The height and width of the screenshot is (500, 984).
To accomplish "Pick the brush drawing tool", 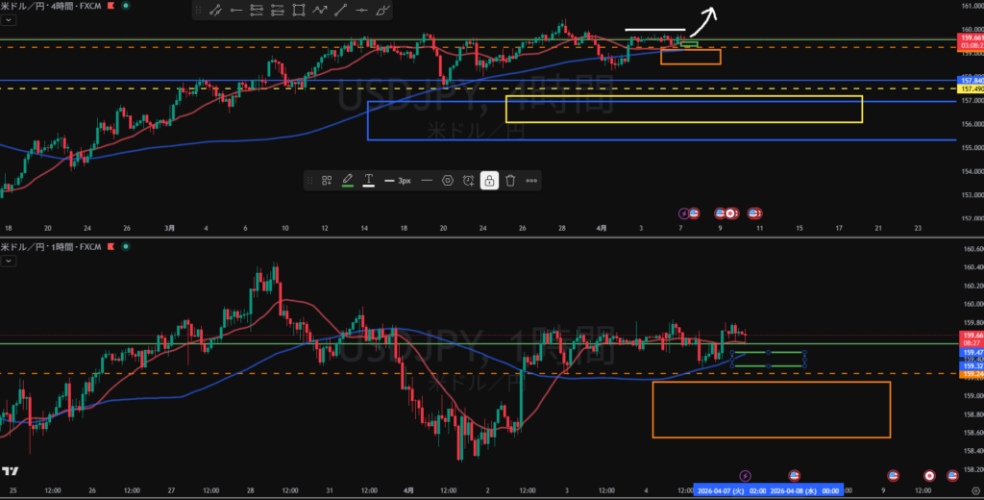I will click(x=383, y=12).
